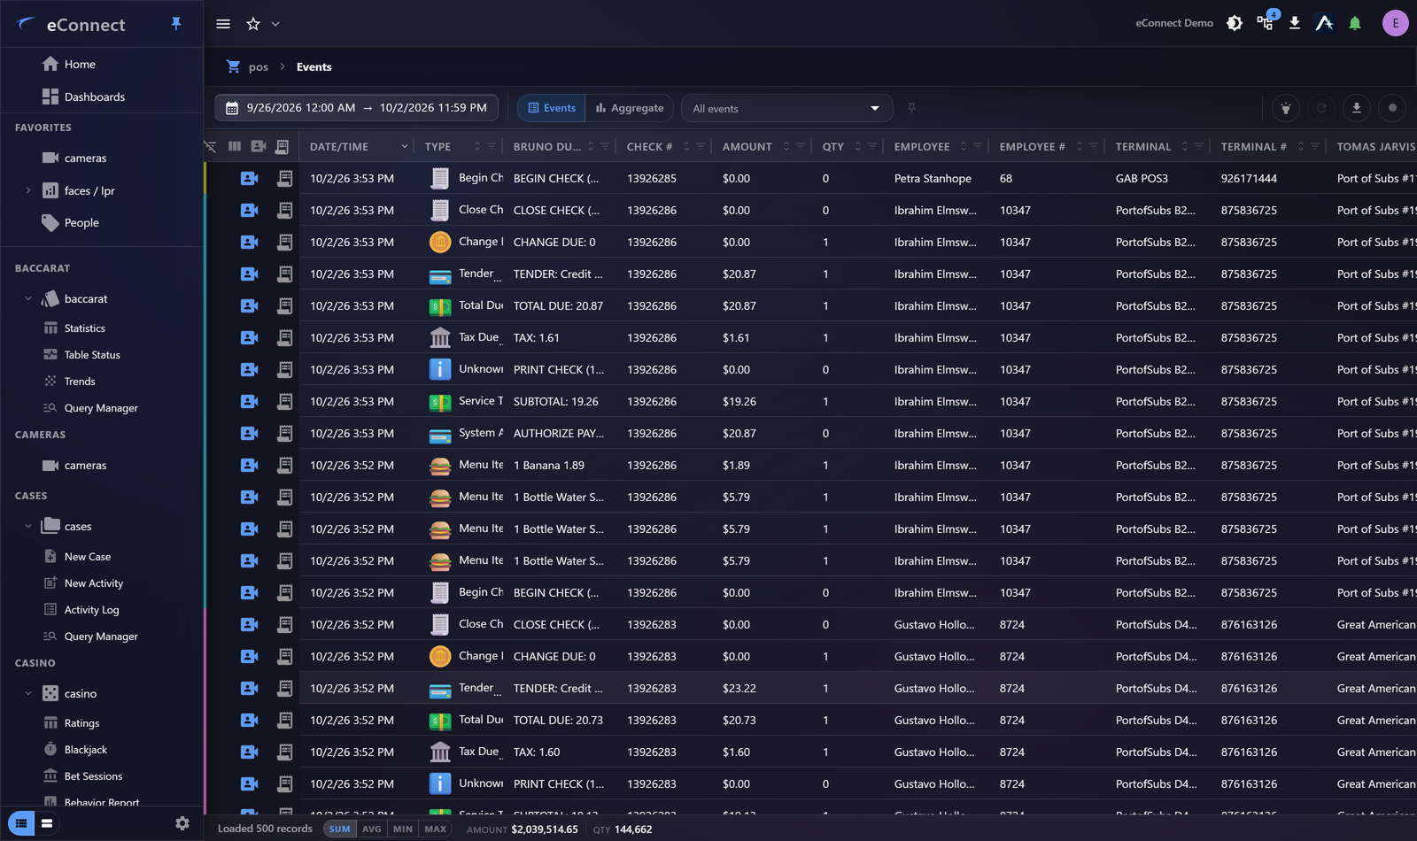Click the pin icon next to All events
Image resolution: width=1417 pixels, height=841 pixels.
point(911,108)
